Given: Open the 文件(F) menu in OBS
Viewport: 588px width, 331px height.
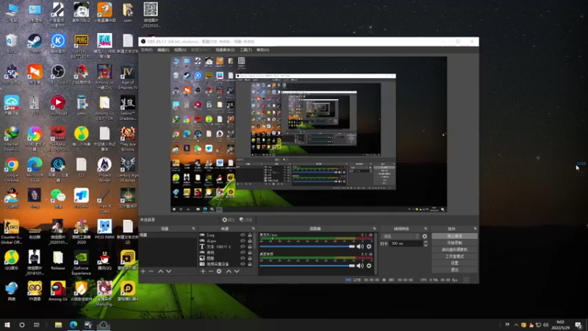Looking at the screenshot, I should [146, 50].
